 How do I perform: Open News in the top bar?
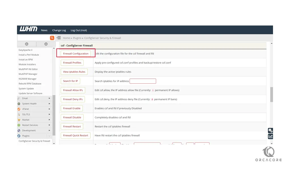[44, 30]
